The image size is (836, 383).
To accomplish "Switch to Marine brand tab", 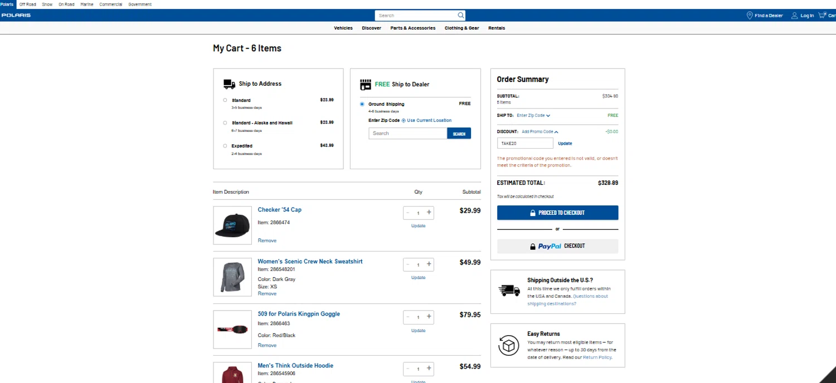I will pos(87,4).
